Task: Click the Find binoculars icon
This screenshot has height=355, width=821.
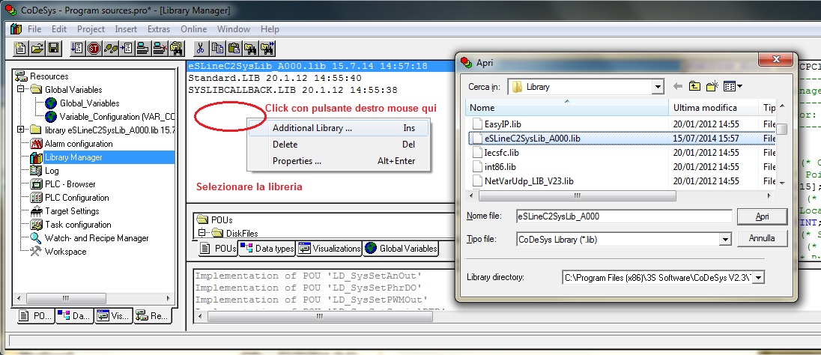Action: [x=250, y=49]
